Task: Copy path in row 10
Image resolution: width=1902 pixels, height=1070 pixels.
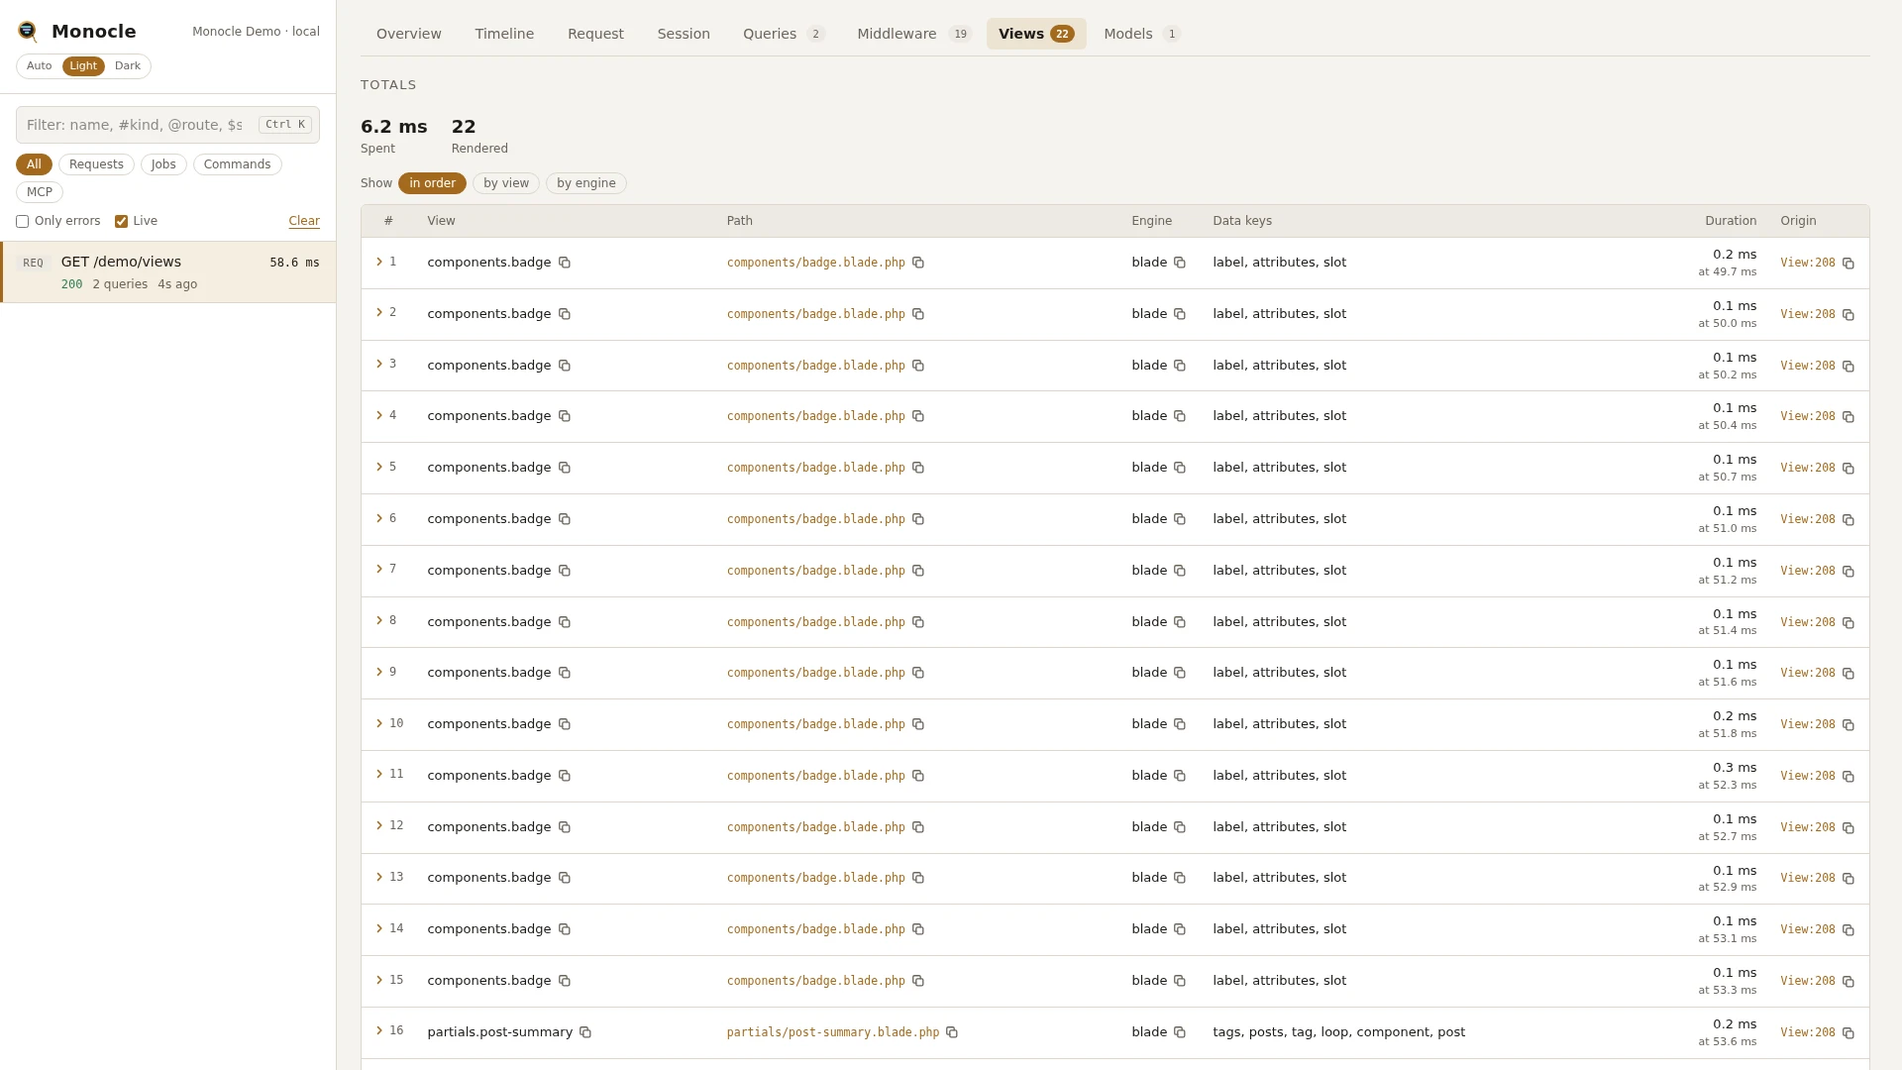Action: tap(918, 724)
